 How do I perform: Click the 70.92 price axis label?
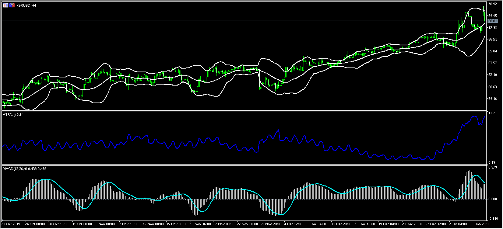[x=493, y=4]
